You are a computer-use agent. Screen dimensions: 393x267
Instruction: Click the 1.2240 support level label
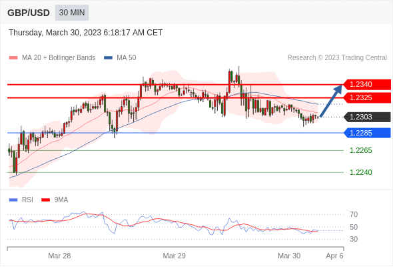coord(361,172)
